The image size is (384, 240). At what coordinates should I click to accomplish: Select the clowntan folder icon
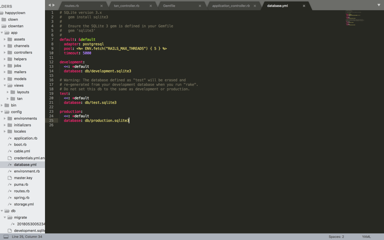pyautogui.click(x=4, y=26)
